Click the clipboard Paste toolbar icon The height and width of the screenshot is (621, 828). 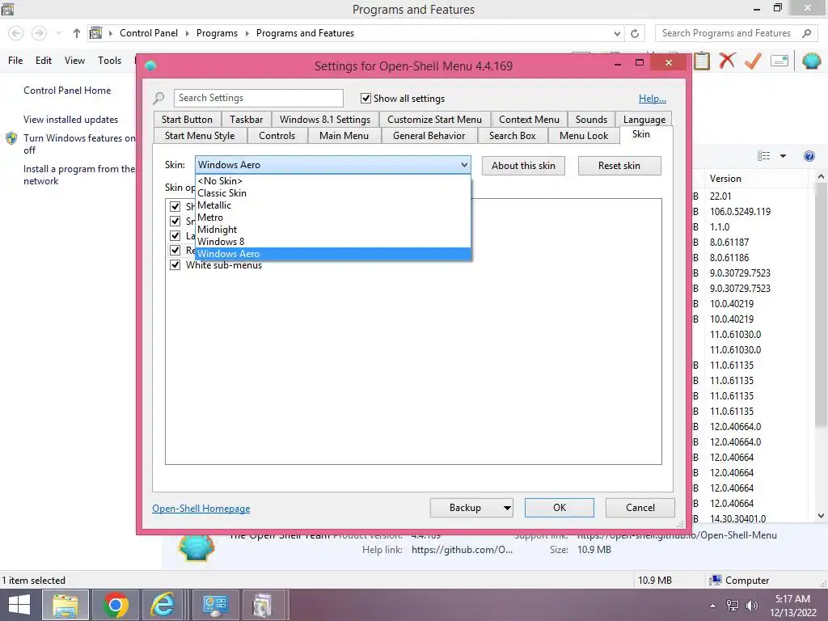coord(701,61)
